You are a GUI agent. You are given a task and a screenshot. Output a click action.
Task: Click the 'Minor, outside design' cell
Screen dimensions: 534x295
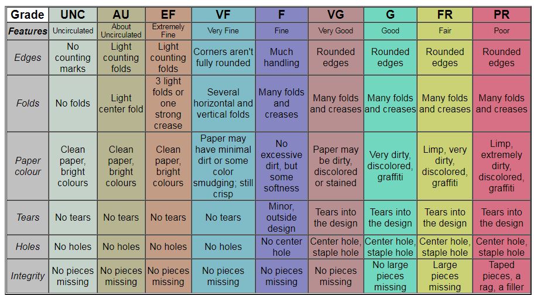[282, 217]
